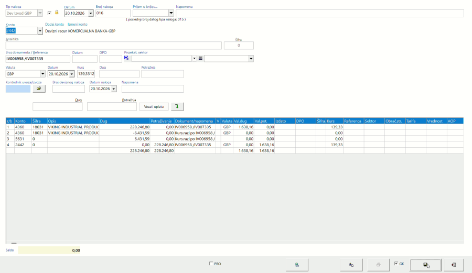The image size is (472, 273).
Task: Uncheck the GK checkbox
Action: click(396, 264)
